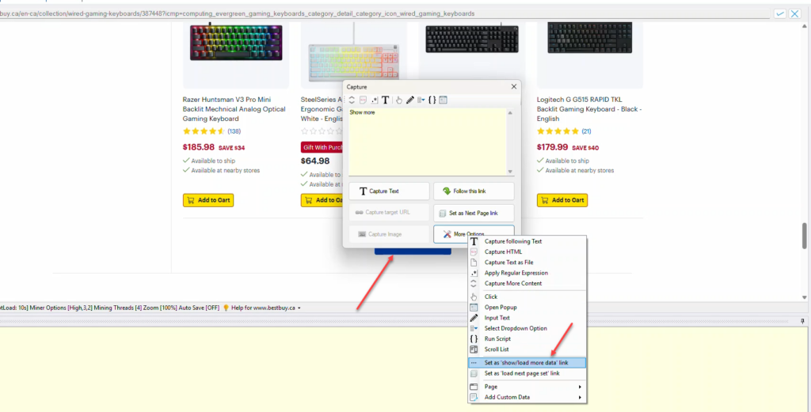Open the (21) reviews link for Logitech

pos(587,131)
